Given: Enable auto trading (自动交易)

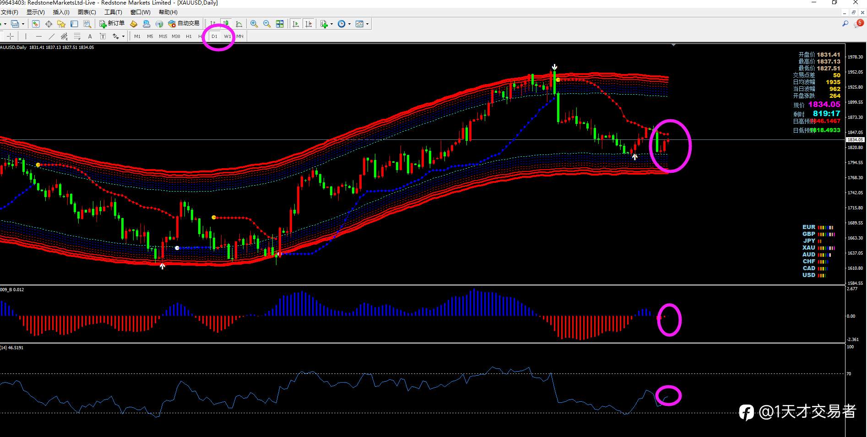Looking at the screenshot, I should click(184, 24).
